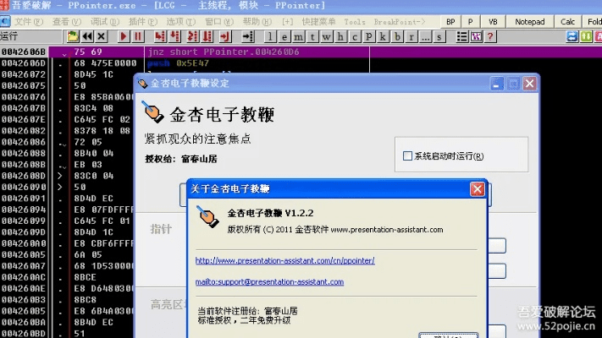Close the 关于金杏电子教鞭 dialog
The image size is (602, 338).
coord(478,189)
